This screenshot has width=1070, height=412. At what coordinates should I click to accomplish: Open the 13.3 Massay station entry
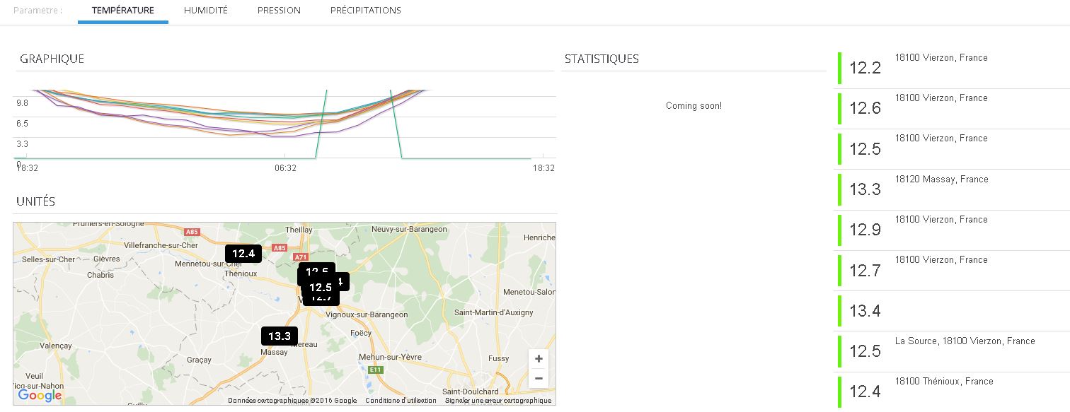(x=941, y=189)
